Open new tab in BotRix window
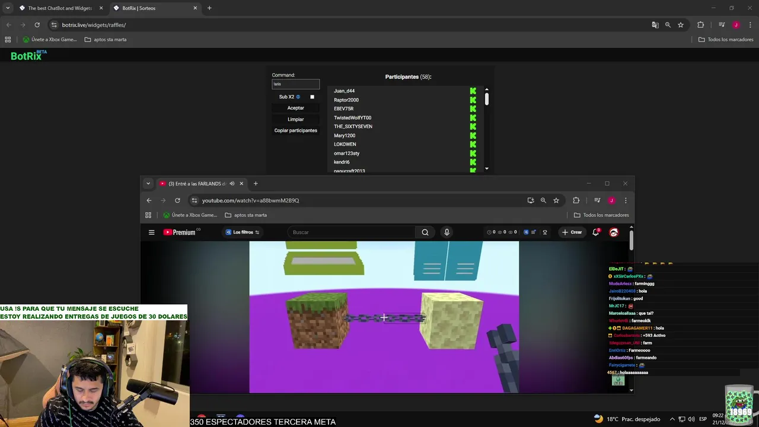Image resolution: width=759 pixels, height=427 pixels. (x=209, y=8)
